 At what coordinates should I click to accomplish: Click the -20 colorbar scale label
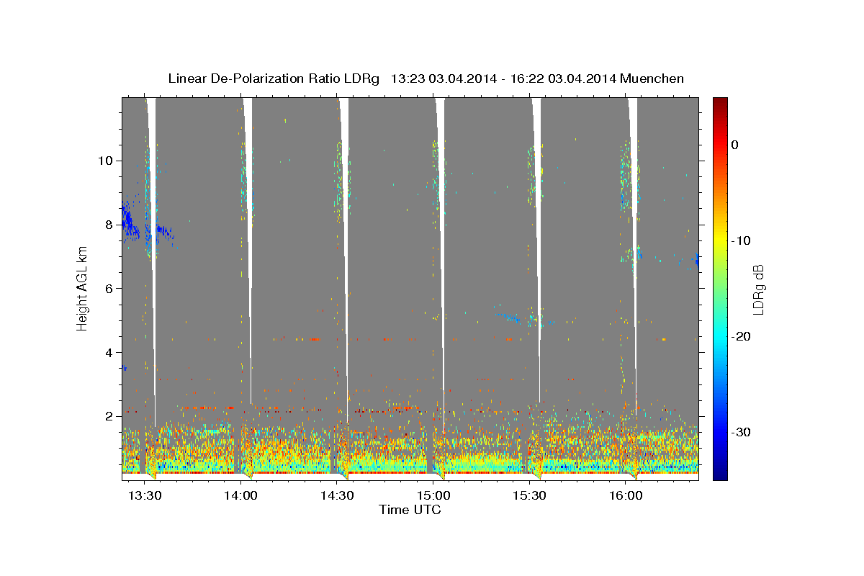click(x=741, y=337)
